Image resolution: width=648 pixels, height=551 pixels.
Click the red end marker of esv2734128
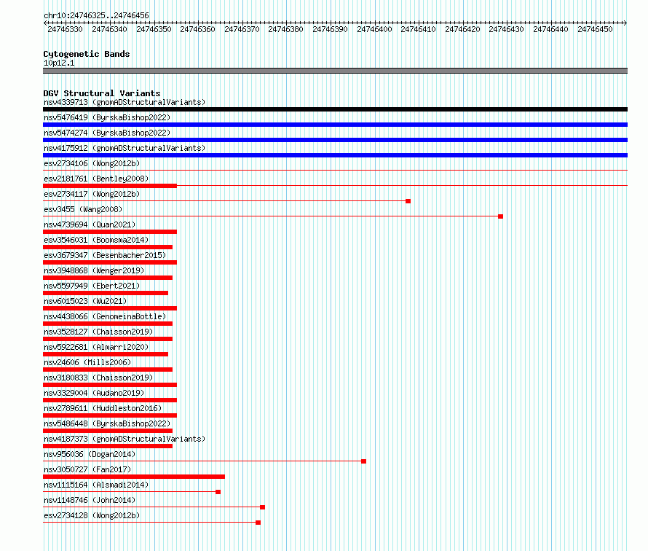click(258, 523)
